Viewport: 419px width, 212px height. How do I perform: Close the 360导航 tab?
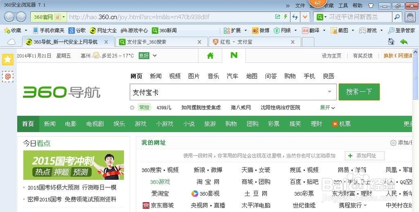coord(106,42)
